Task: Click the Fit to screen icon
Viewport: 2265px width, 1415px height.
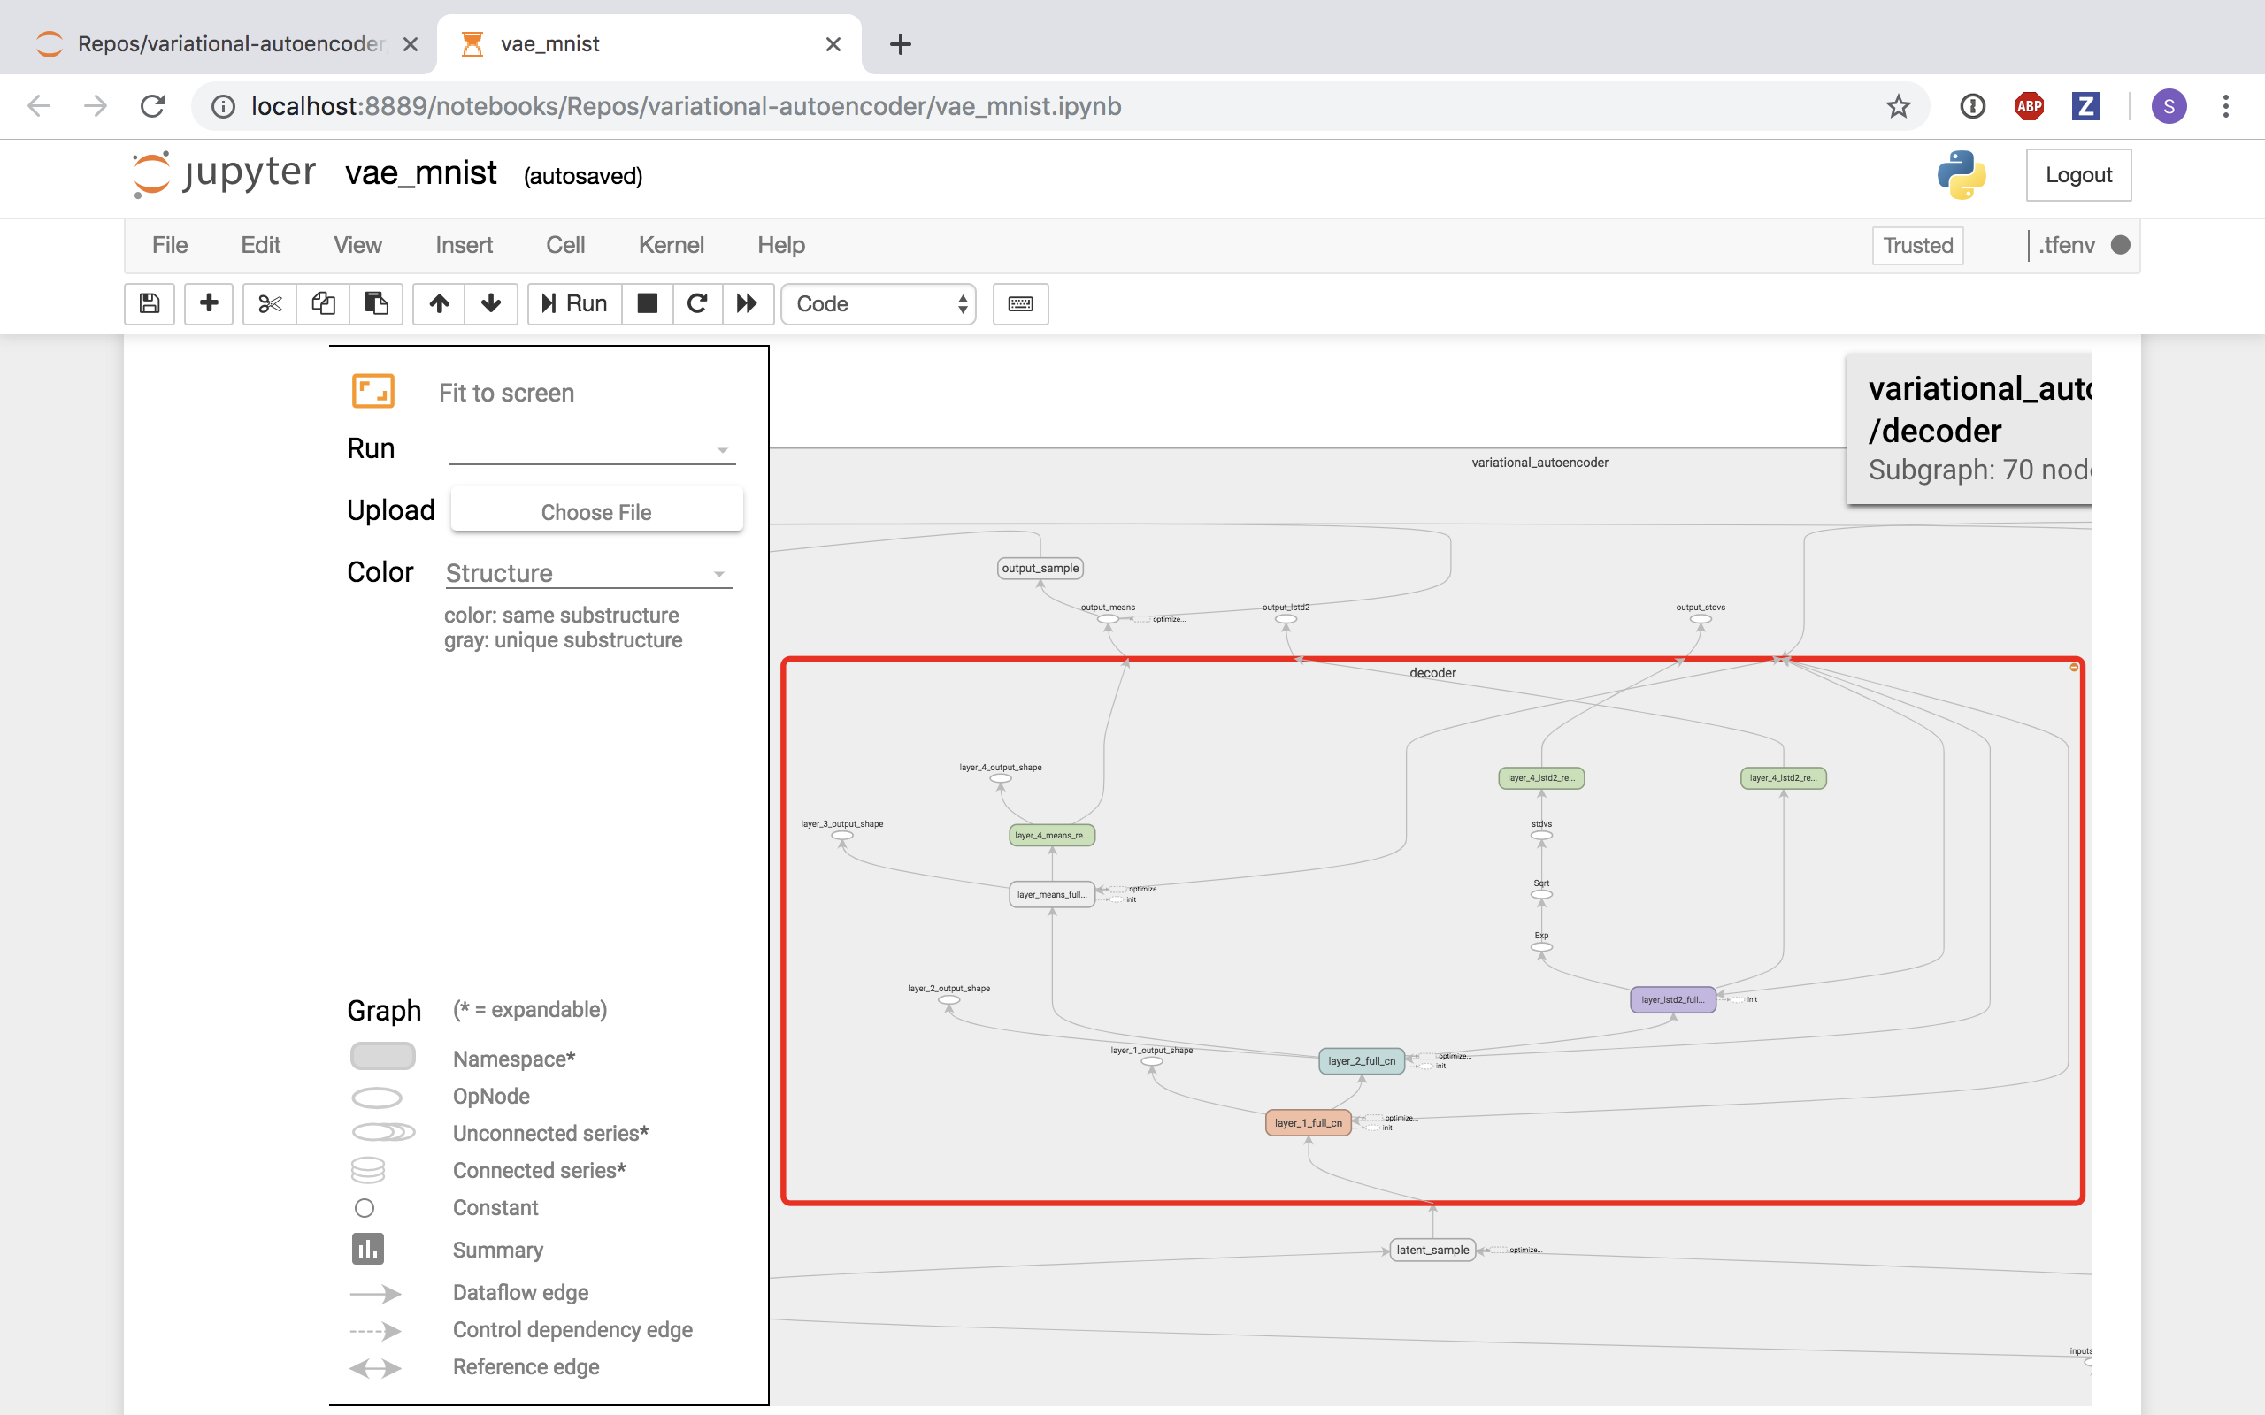Action: pyautogui.click(x=372, y=391)
